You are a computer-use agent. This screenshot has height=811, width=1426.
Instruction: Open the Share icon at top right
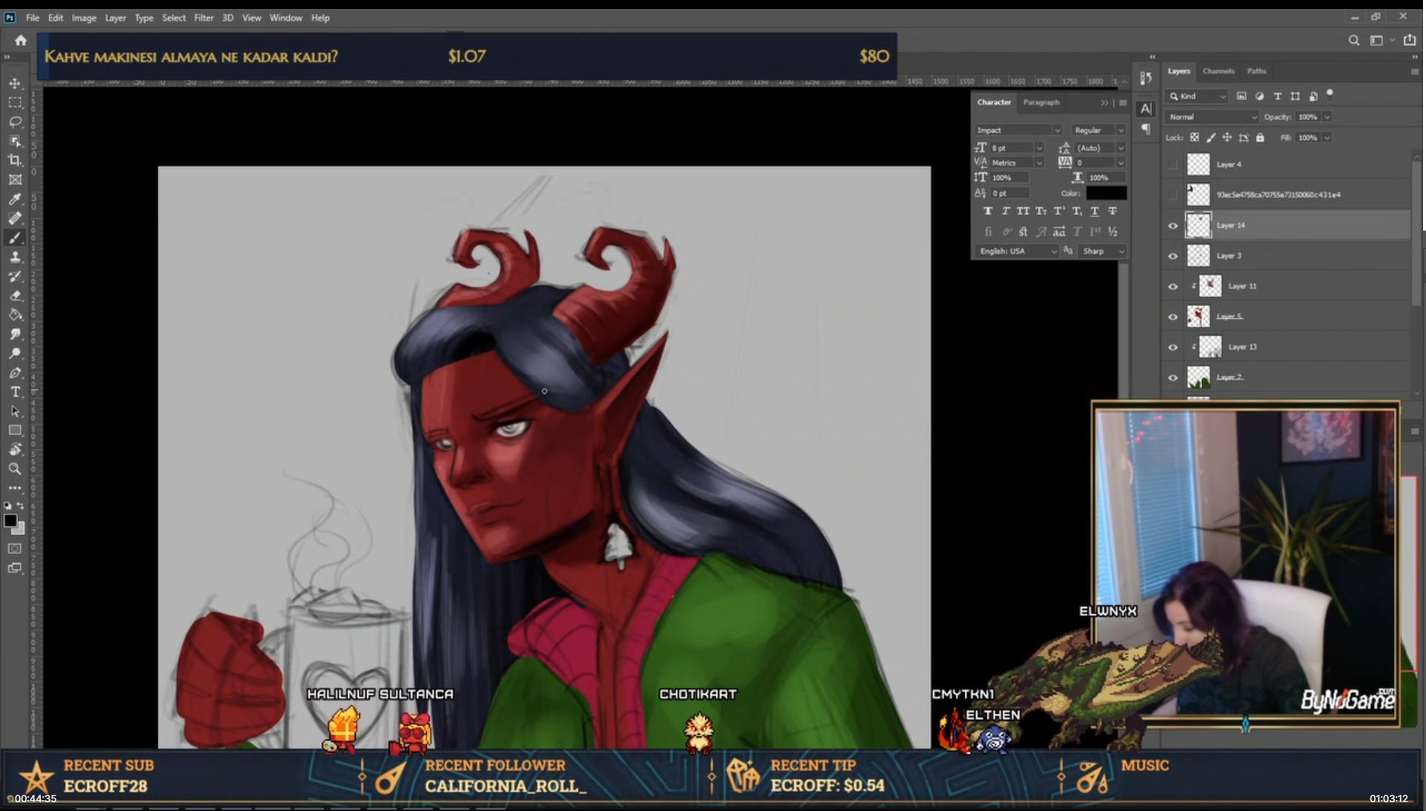coord(1410,40)
